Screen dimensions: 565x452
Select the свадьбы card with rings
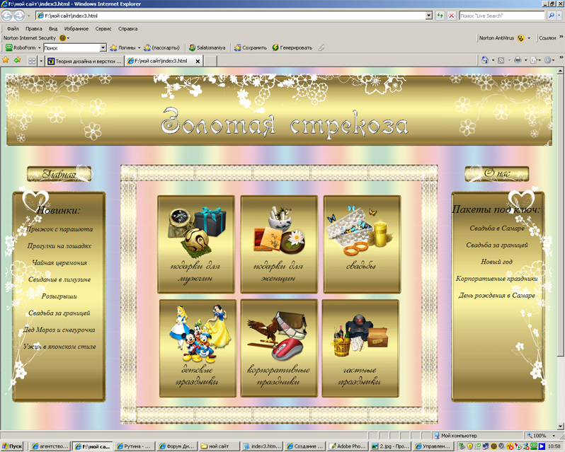click(362, 244)
